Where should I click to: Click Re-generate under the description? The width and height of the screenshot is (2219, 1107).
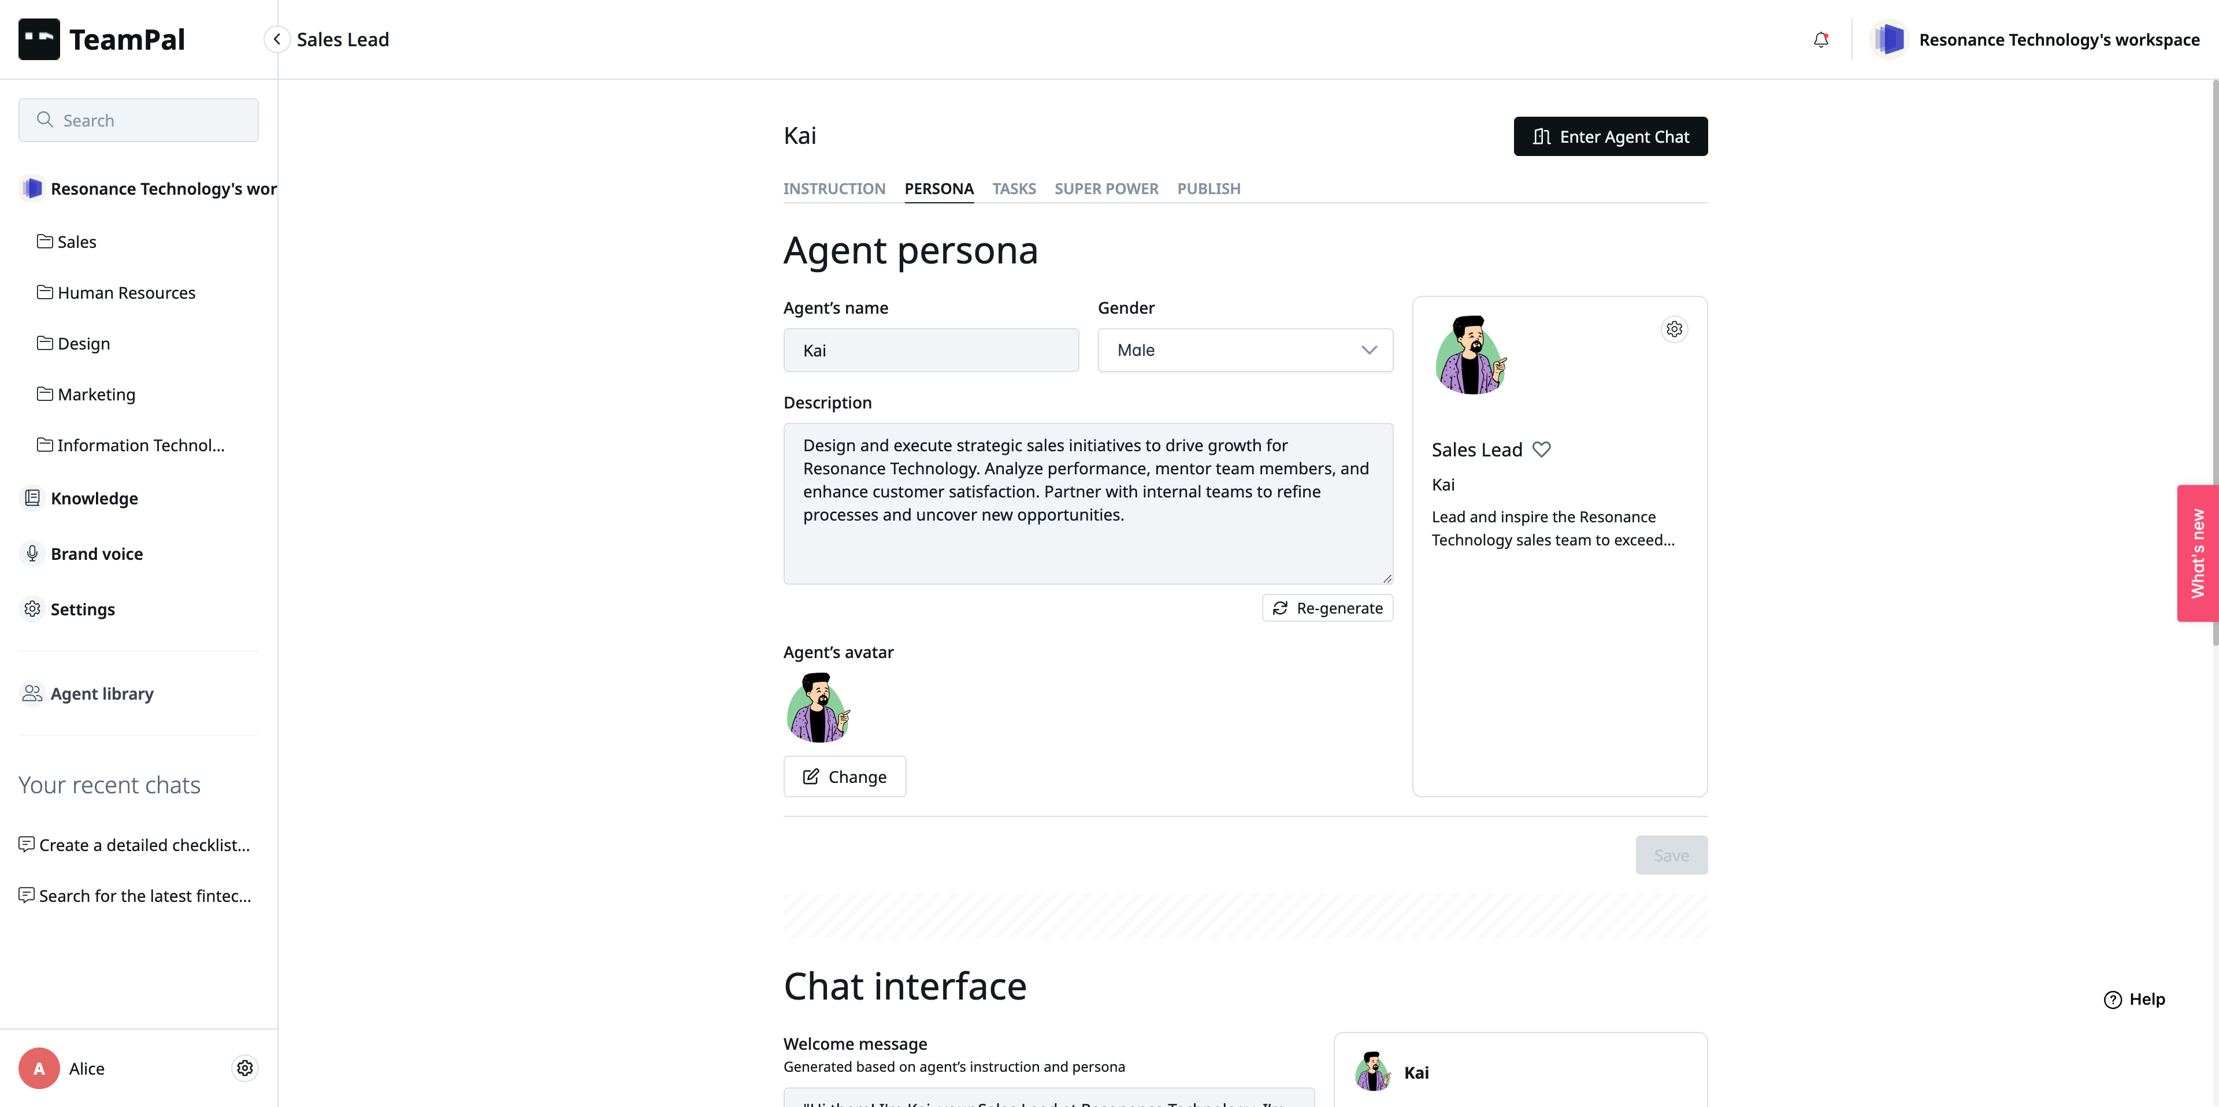[x=1327, y=608]
